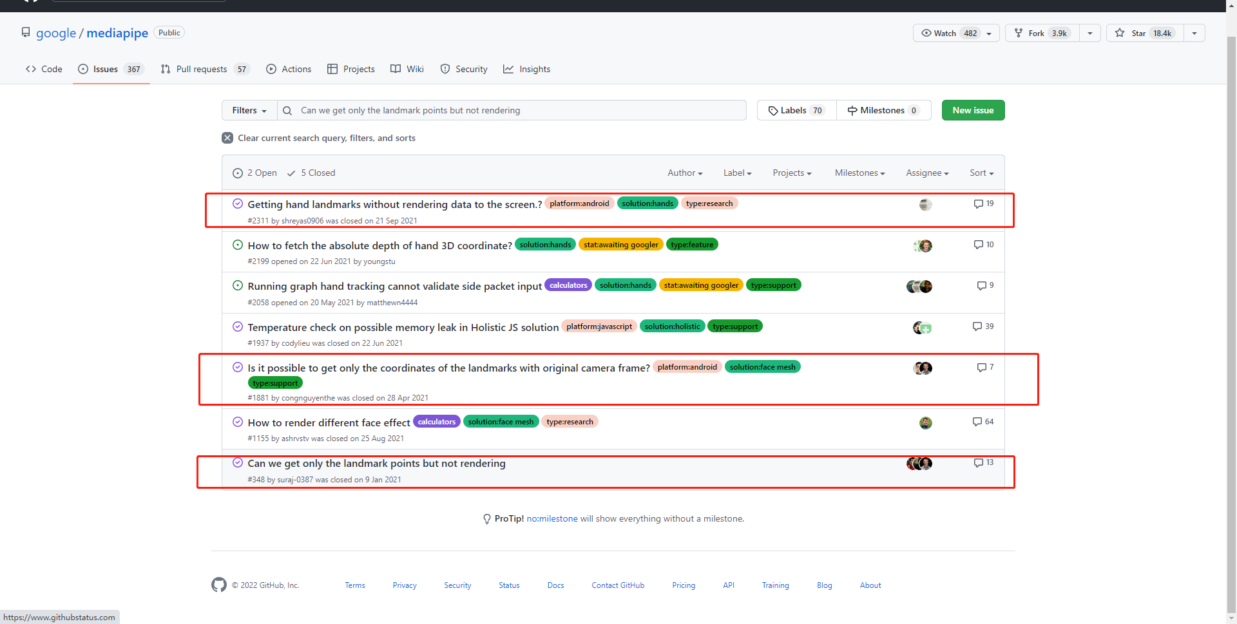Click the Watch eye icon
This screenshot has width=1237, height=624.
(x=926, y=33)
